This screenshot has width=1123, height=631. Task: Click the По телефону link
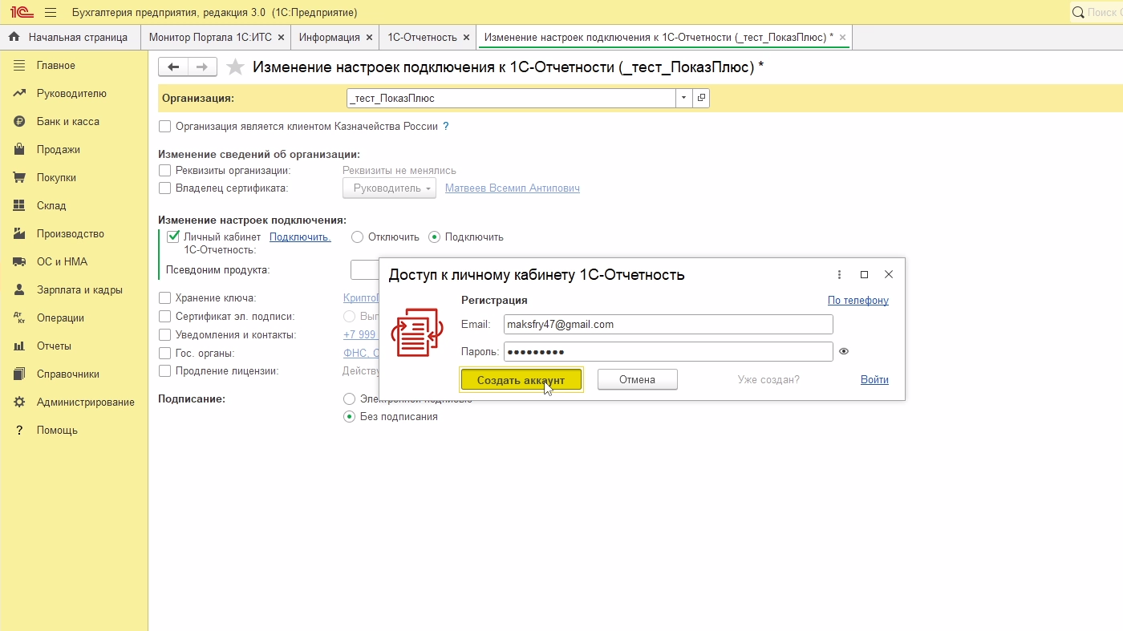coord(857,301)
